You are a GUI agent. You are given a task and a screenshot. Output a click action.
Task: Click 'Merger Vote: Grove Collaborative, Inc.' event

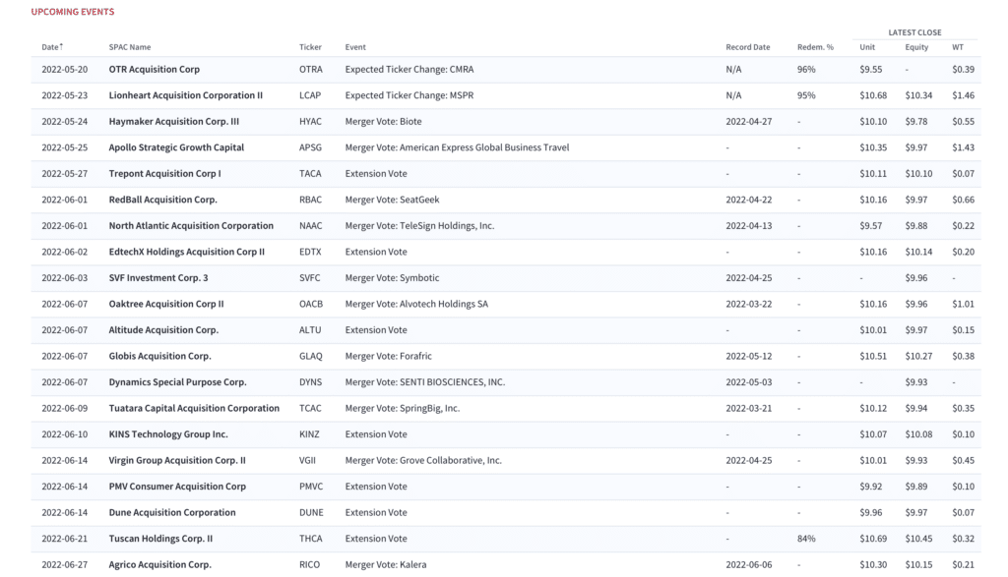(423, 460)
